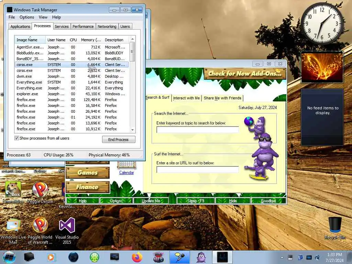This screenshot has width=352, height=264.
Task: Click process list scroll up arrow
Action: pyautogui.click(x=132, y=39)
